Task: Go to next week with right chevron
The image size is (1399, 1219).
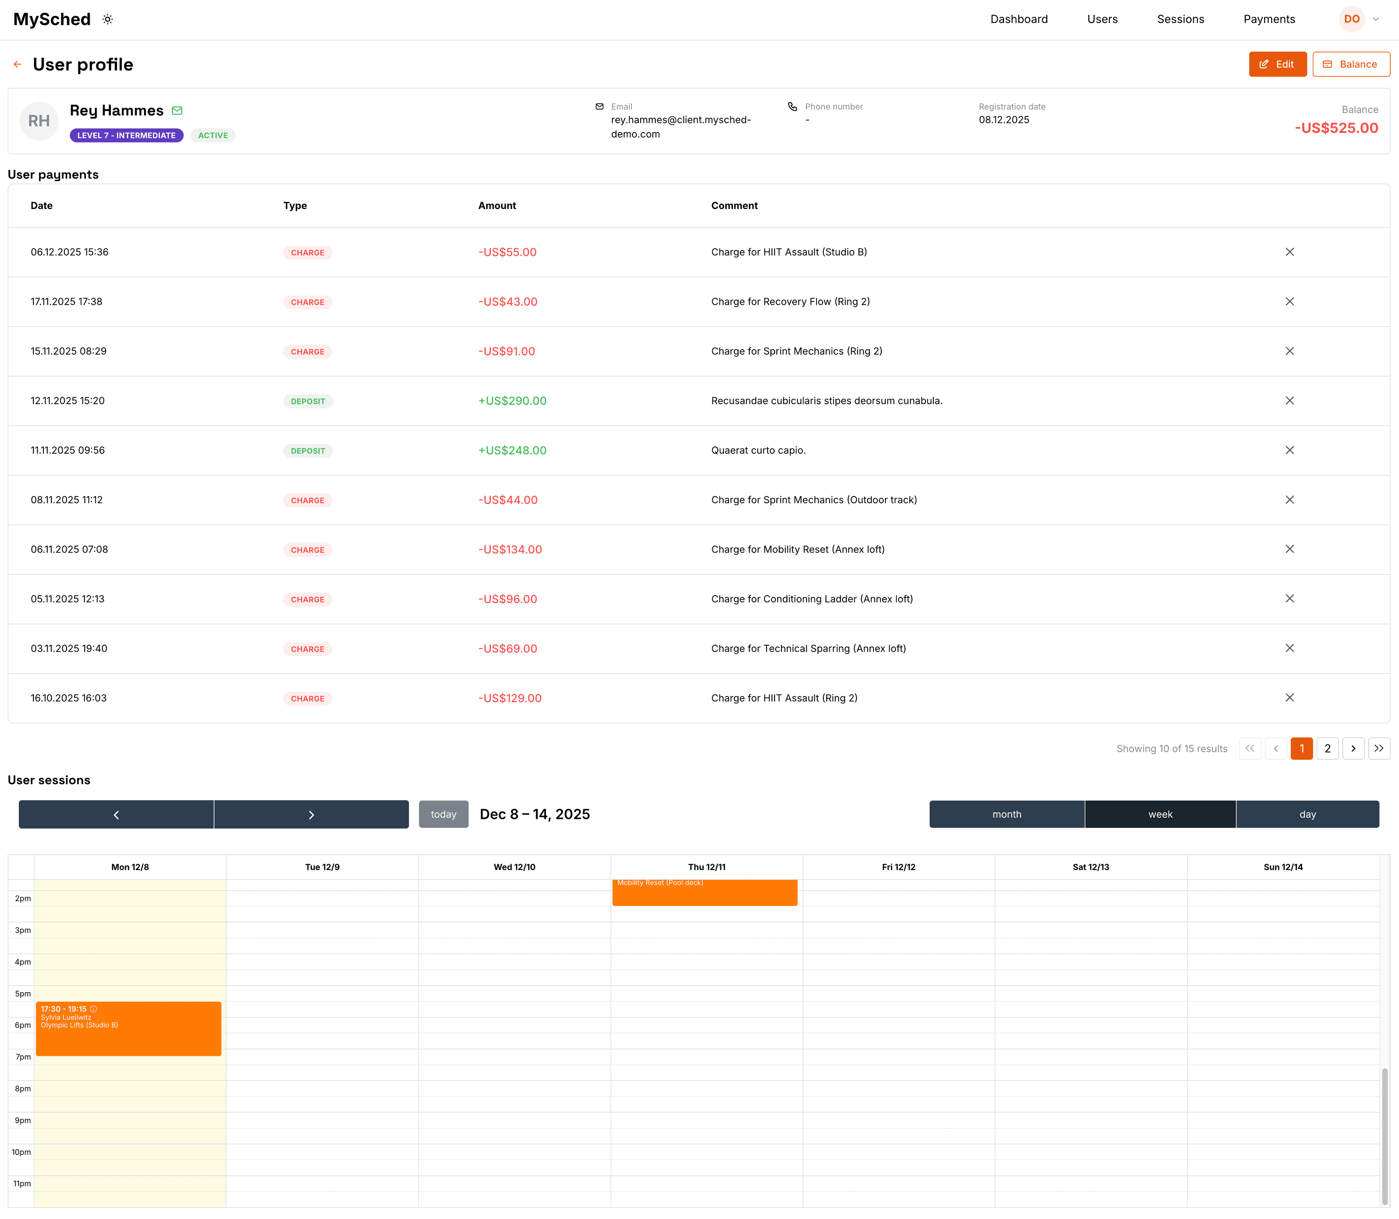Action: coord(311,813)
